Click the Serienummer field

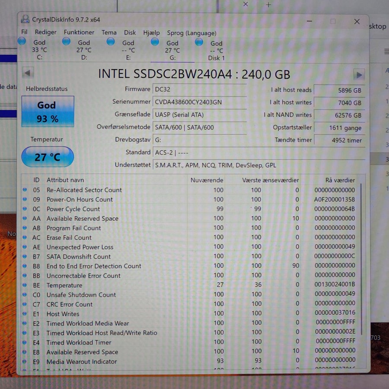199,102
